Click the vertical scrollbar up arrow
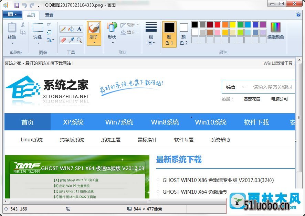The image size is (305, 216). pyautogui.click(x=299, y=60)
